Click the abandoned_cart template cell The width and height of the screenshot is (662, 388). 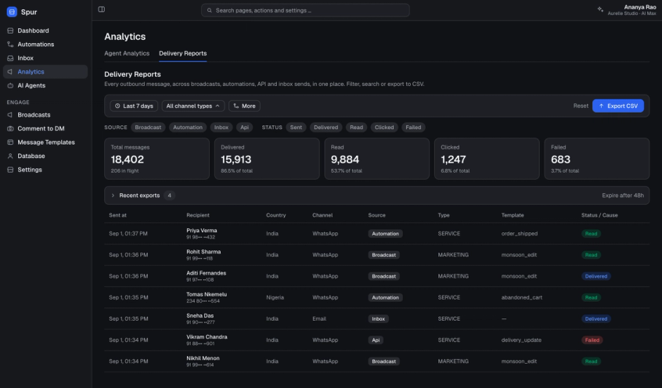[522, 297]
